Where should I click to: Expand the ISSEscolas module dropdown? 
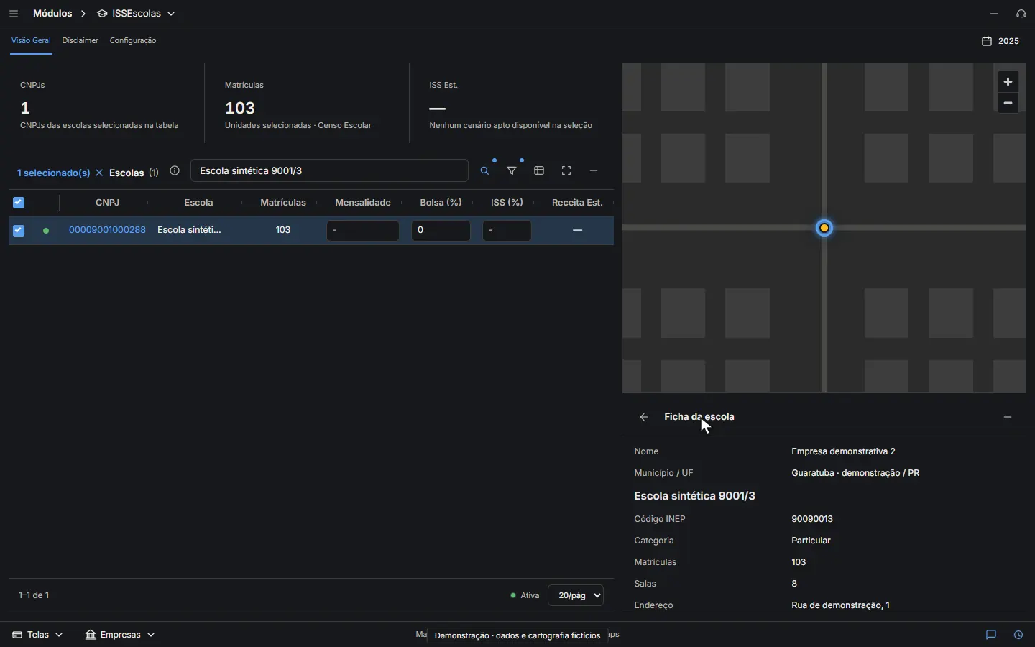137,14
